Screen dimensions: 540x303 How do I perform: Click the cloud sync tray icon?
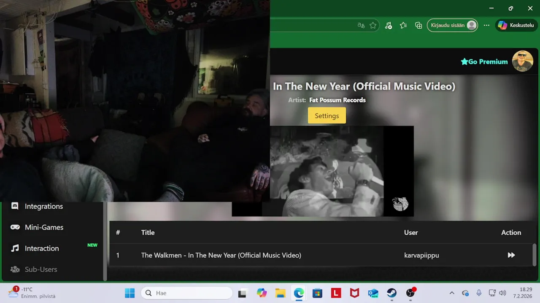(465, 293)
